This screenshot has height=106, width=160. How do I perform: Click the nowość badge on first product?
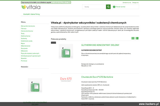pos(53,43)
